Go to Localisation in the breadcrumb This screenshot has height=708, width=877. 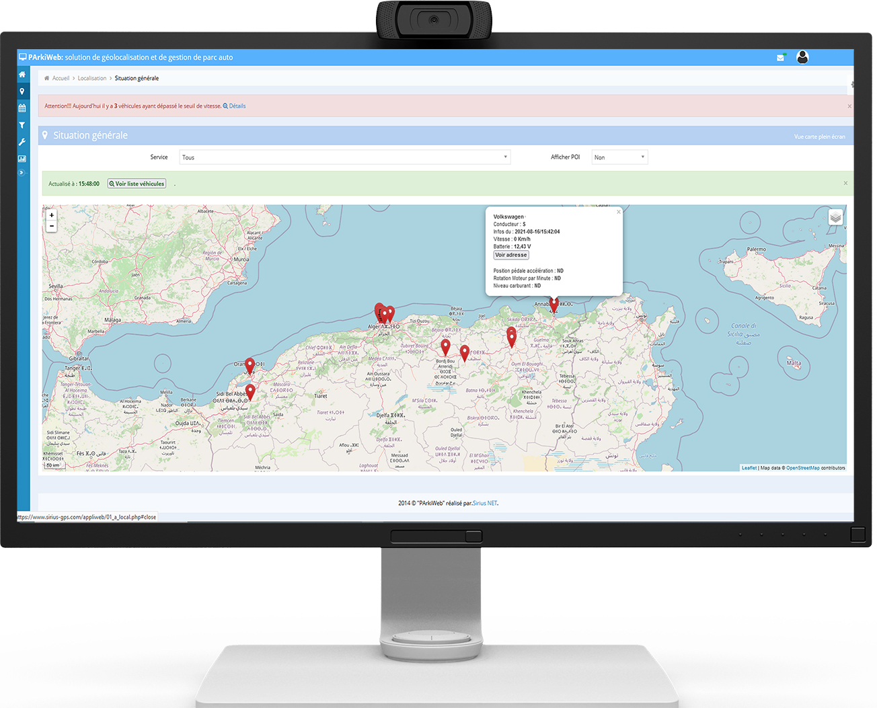[91, 79]
